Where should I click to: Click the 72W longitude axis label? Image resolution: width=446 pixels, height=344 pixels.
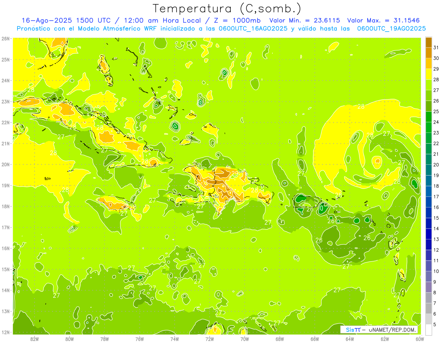click(x=210, y=339)
